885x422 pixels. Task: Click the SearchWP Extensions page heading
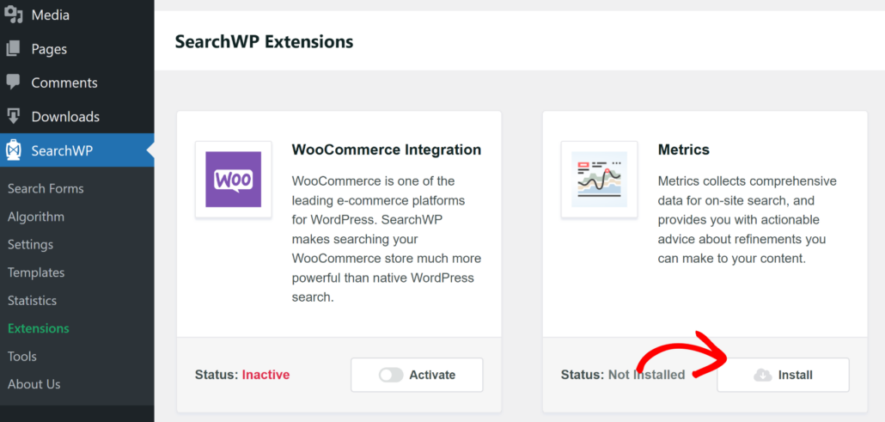point(264,42)
